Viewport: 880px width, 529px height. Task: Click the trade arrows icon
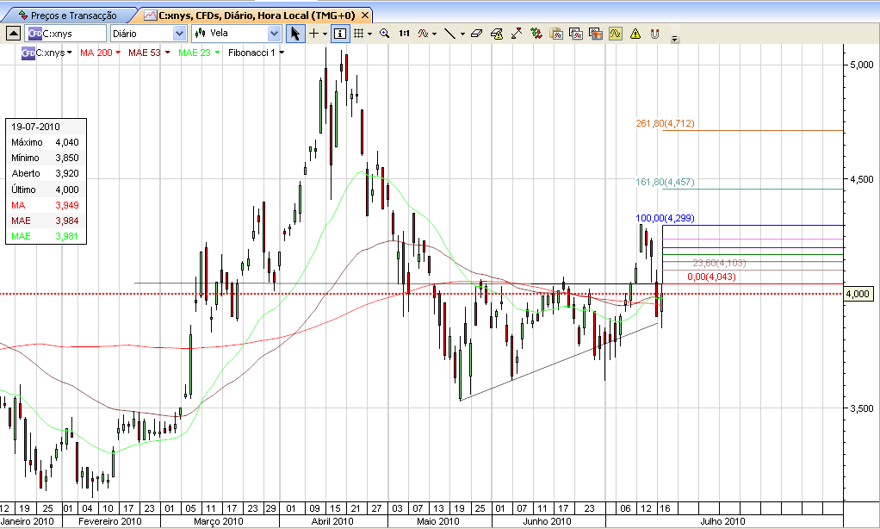pos(536,34)
